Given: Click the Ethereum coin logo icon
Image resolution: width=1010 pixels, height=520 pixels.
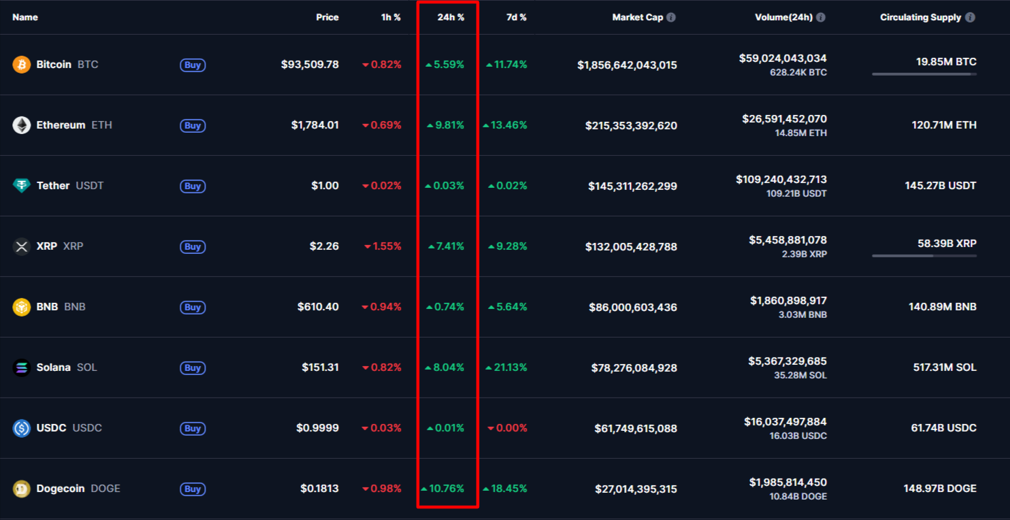Looking at the screenshot, I should [x=22, y=125].
